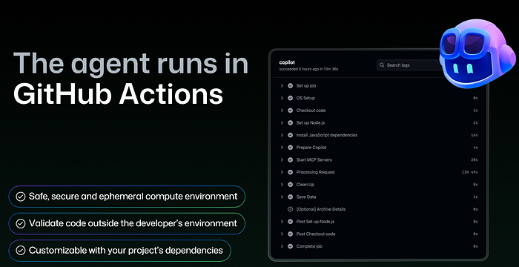Click success check icon for Checkout code
519x267 pixels.
(291, 111)
